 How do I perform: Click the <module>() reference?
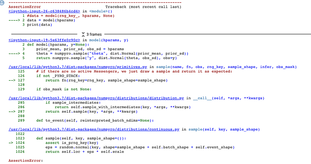[x=101, y=11]
